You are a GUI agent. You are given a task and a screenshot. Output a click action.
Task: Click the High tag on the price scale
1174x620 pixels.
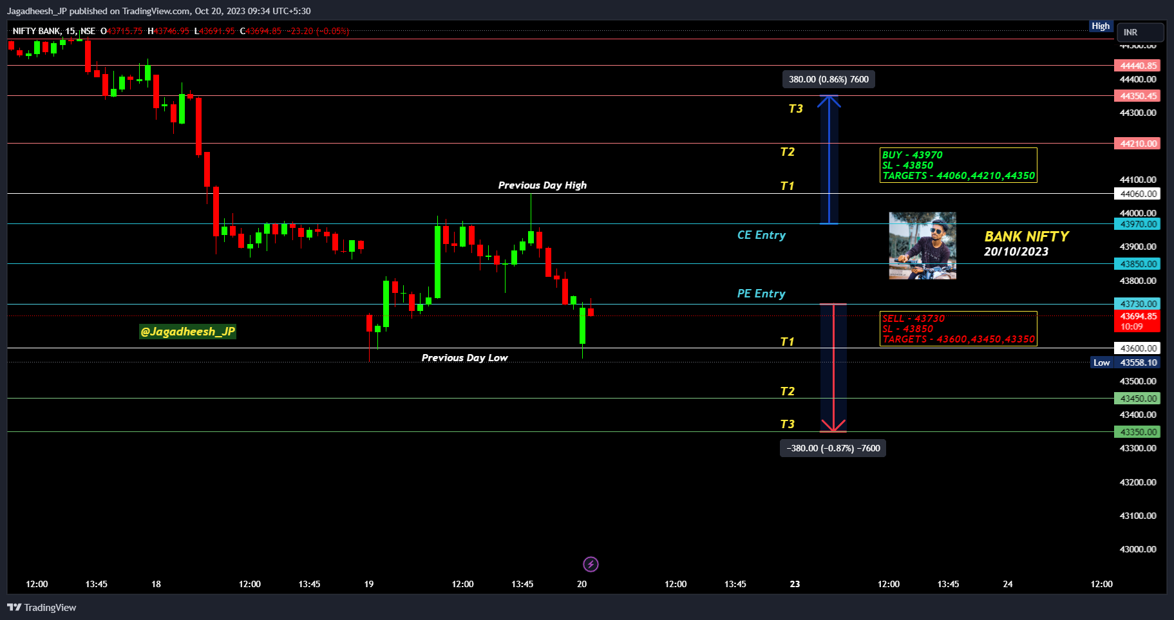coord(1101,26)
